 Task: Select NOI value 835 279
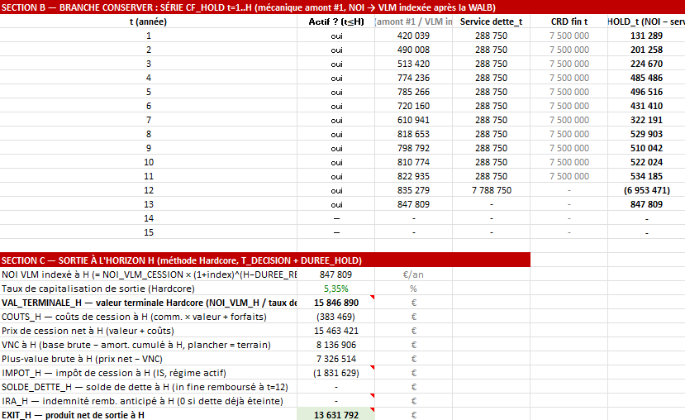point(413,190)
